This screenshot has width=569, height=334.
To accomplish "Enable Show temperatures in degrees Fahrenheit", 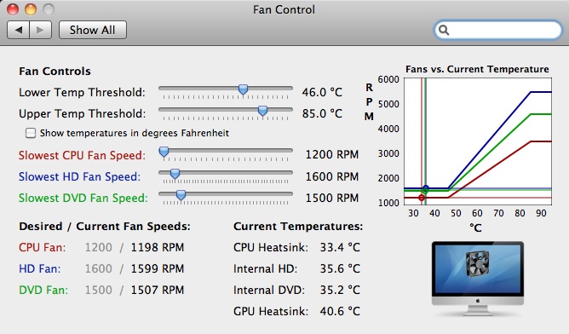I will pos(31,133).
